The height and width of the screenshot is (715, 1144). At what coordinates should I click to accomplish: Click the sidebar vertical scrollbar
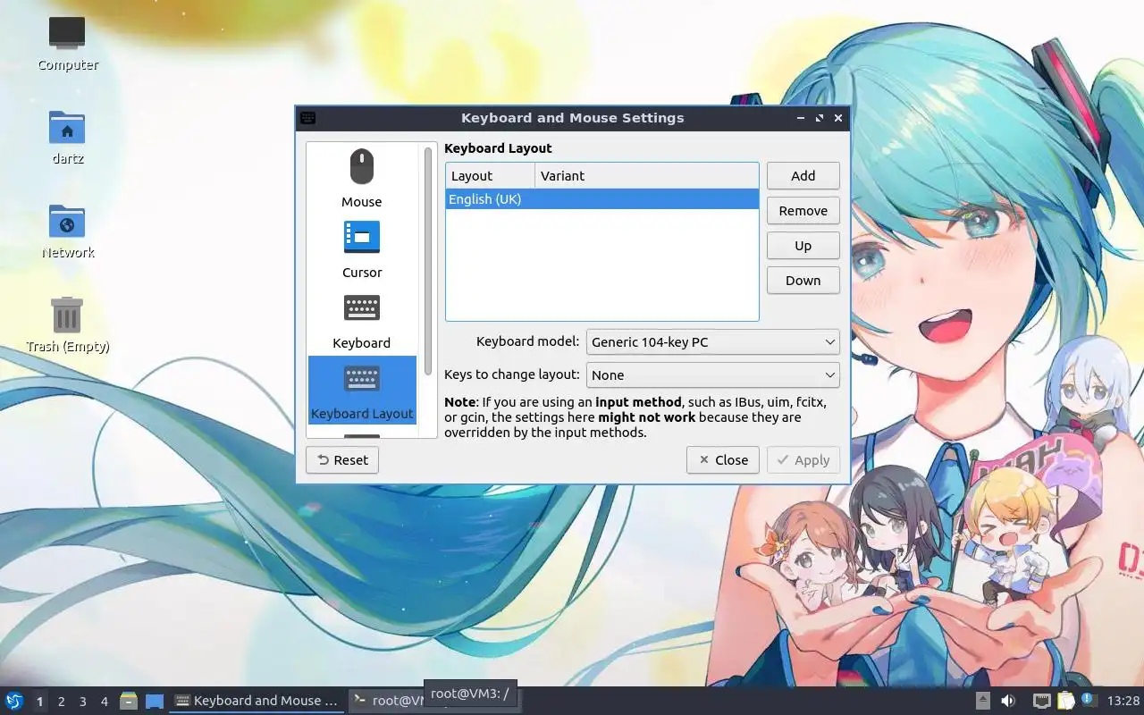[x=428, y=259]
